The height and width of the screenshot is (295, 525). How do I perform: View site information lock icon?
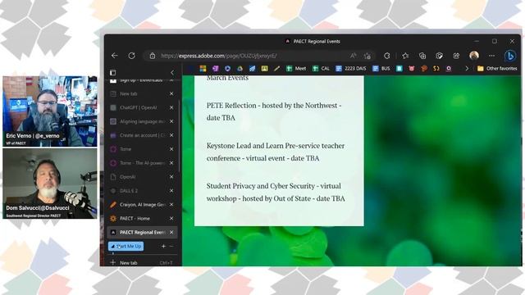coord(153,56)
